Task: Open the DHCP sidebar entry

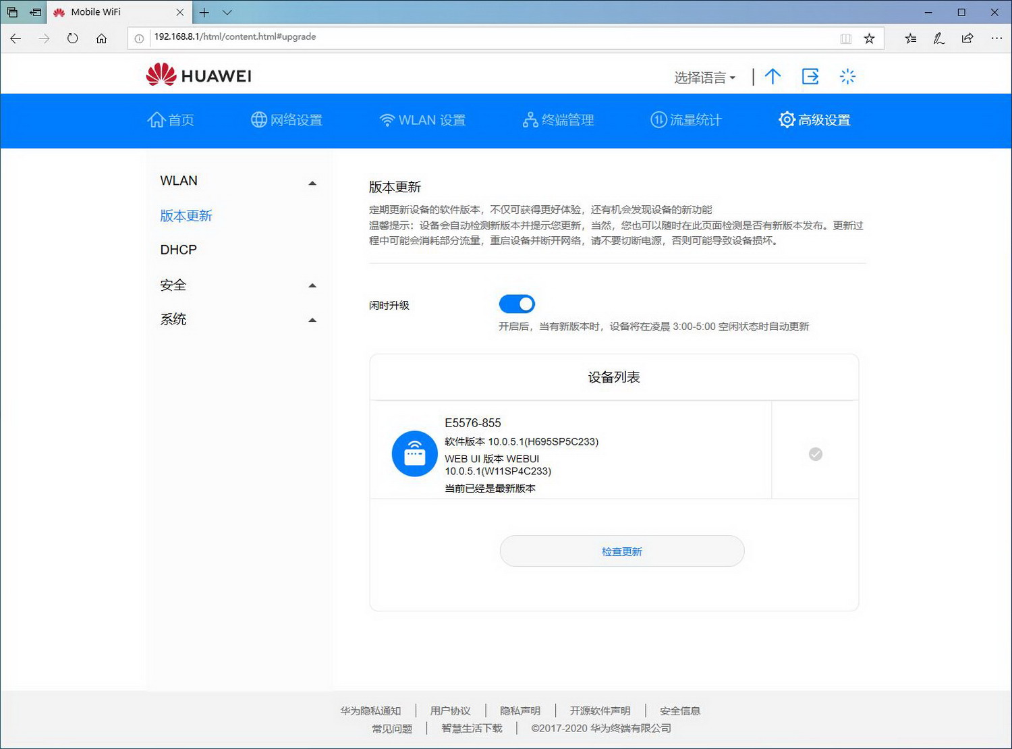Action: point(177,250)
